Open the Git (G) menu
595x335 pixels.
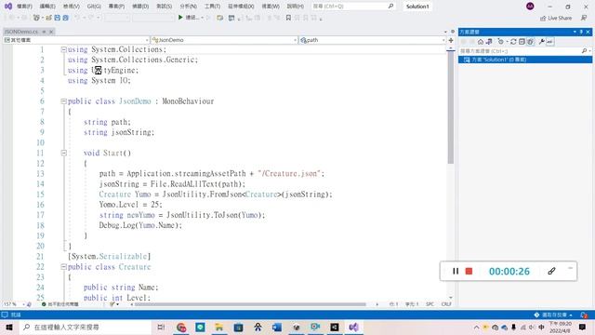94,7
